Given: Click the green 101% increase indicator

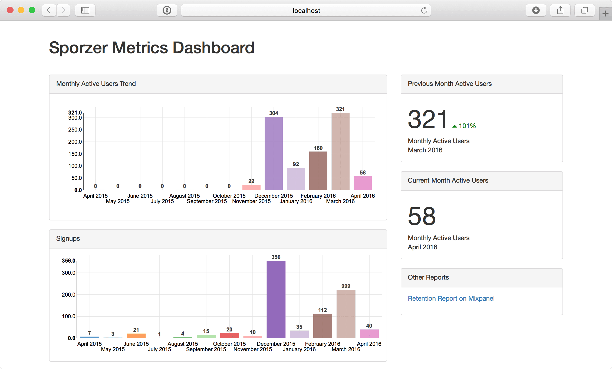Looking at the screenshot, I should point(464,126).
